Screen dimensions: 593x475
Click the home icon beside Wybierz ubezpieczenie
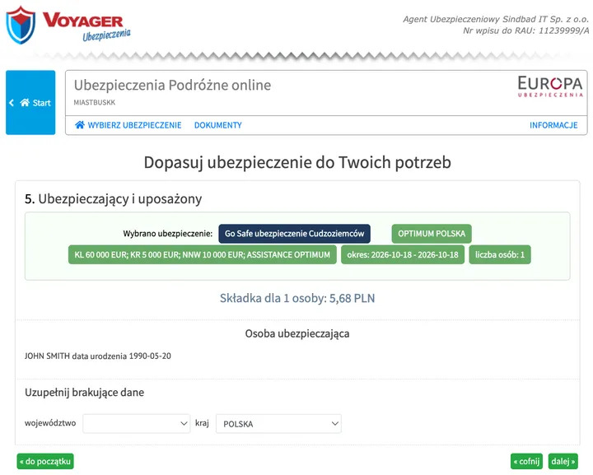(79, 124)
